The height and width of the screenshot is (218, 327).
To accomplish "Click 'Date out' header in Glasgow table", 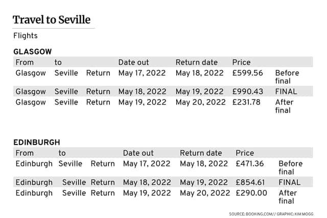I will [134, 62].
